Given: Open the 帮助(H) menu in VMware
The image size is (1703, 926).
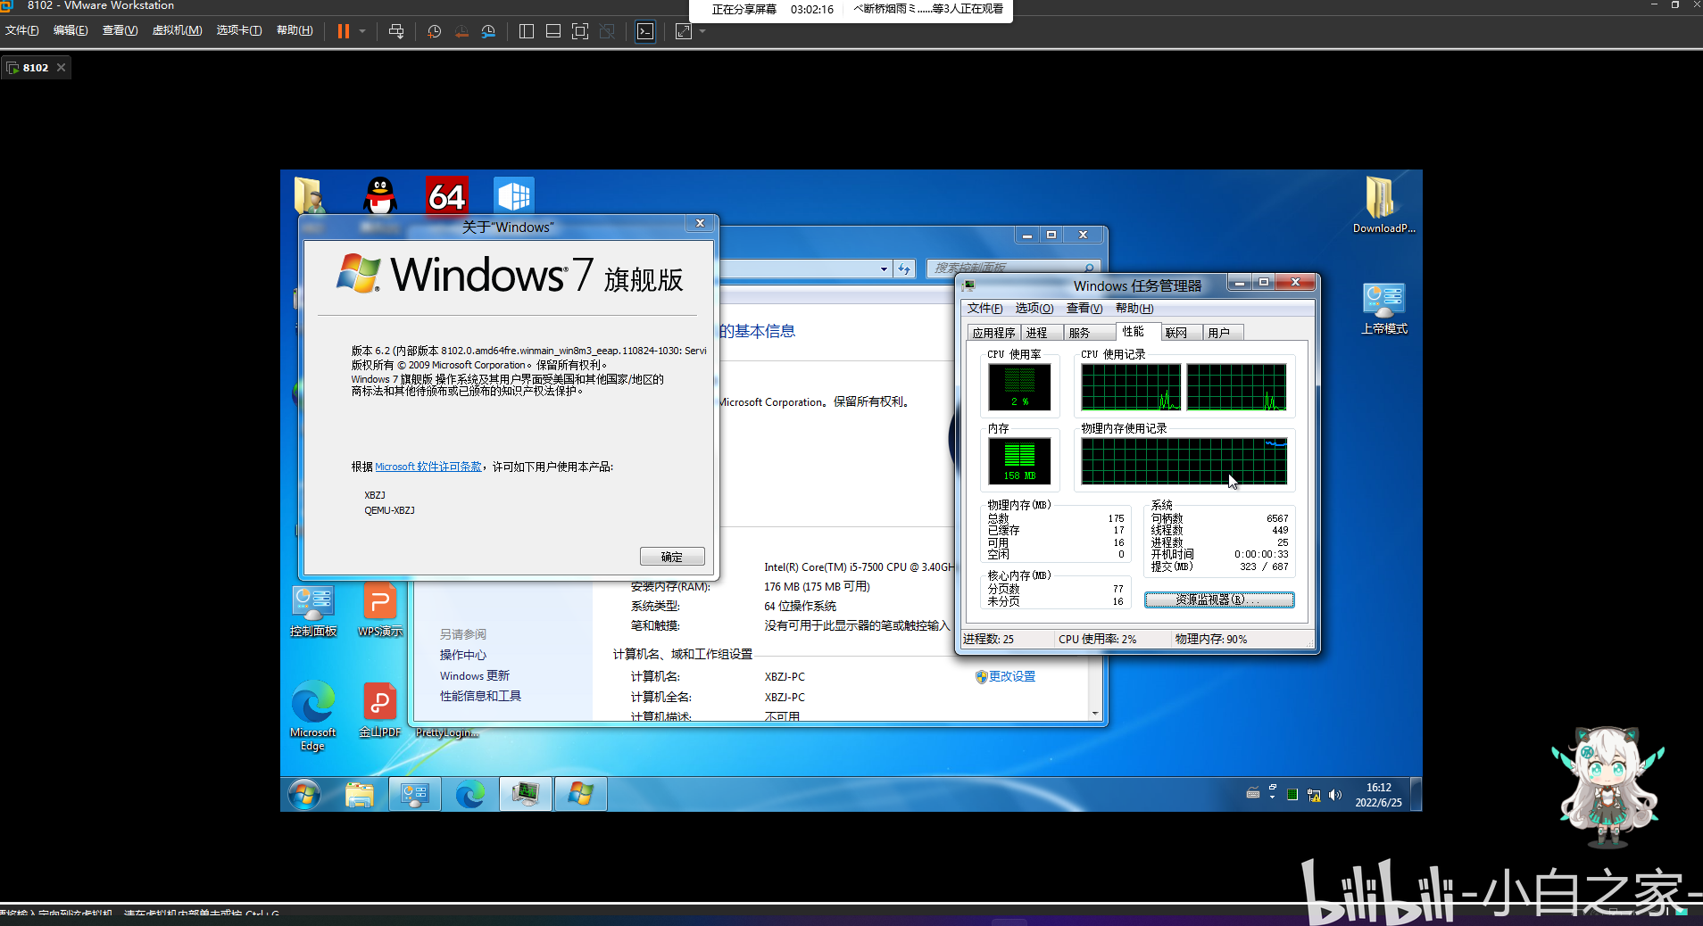Looking at the screenshot, I should click(295, 30).
